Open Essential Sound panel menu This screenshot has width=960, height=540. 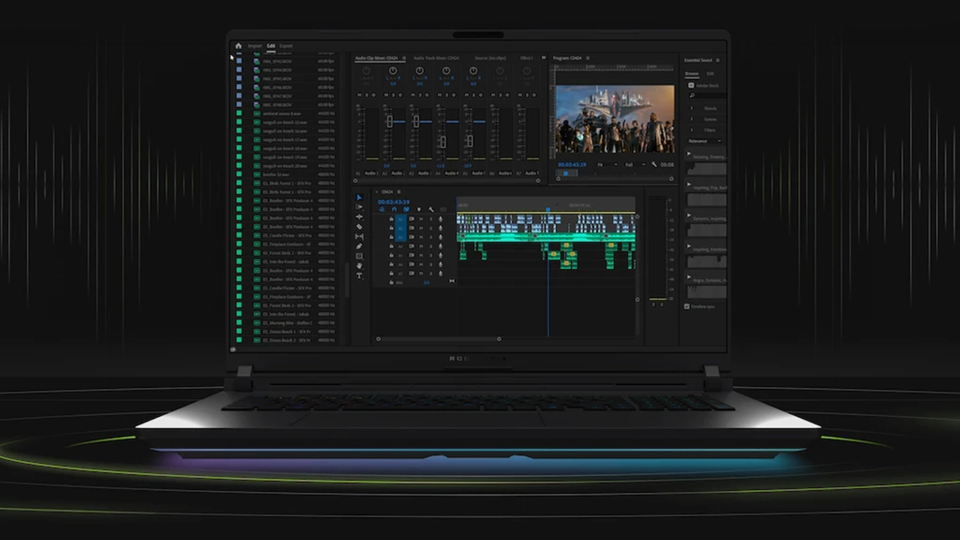point(717,60)
